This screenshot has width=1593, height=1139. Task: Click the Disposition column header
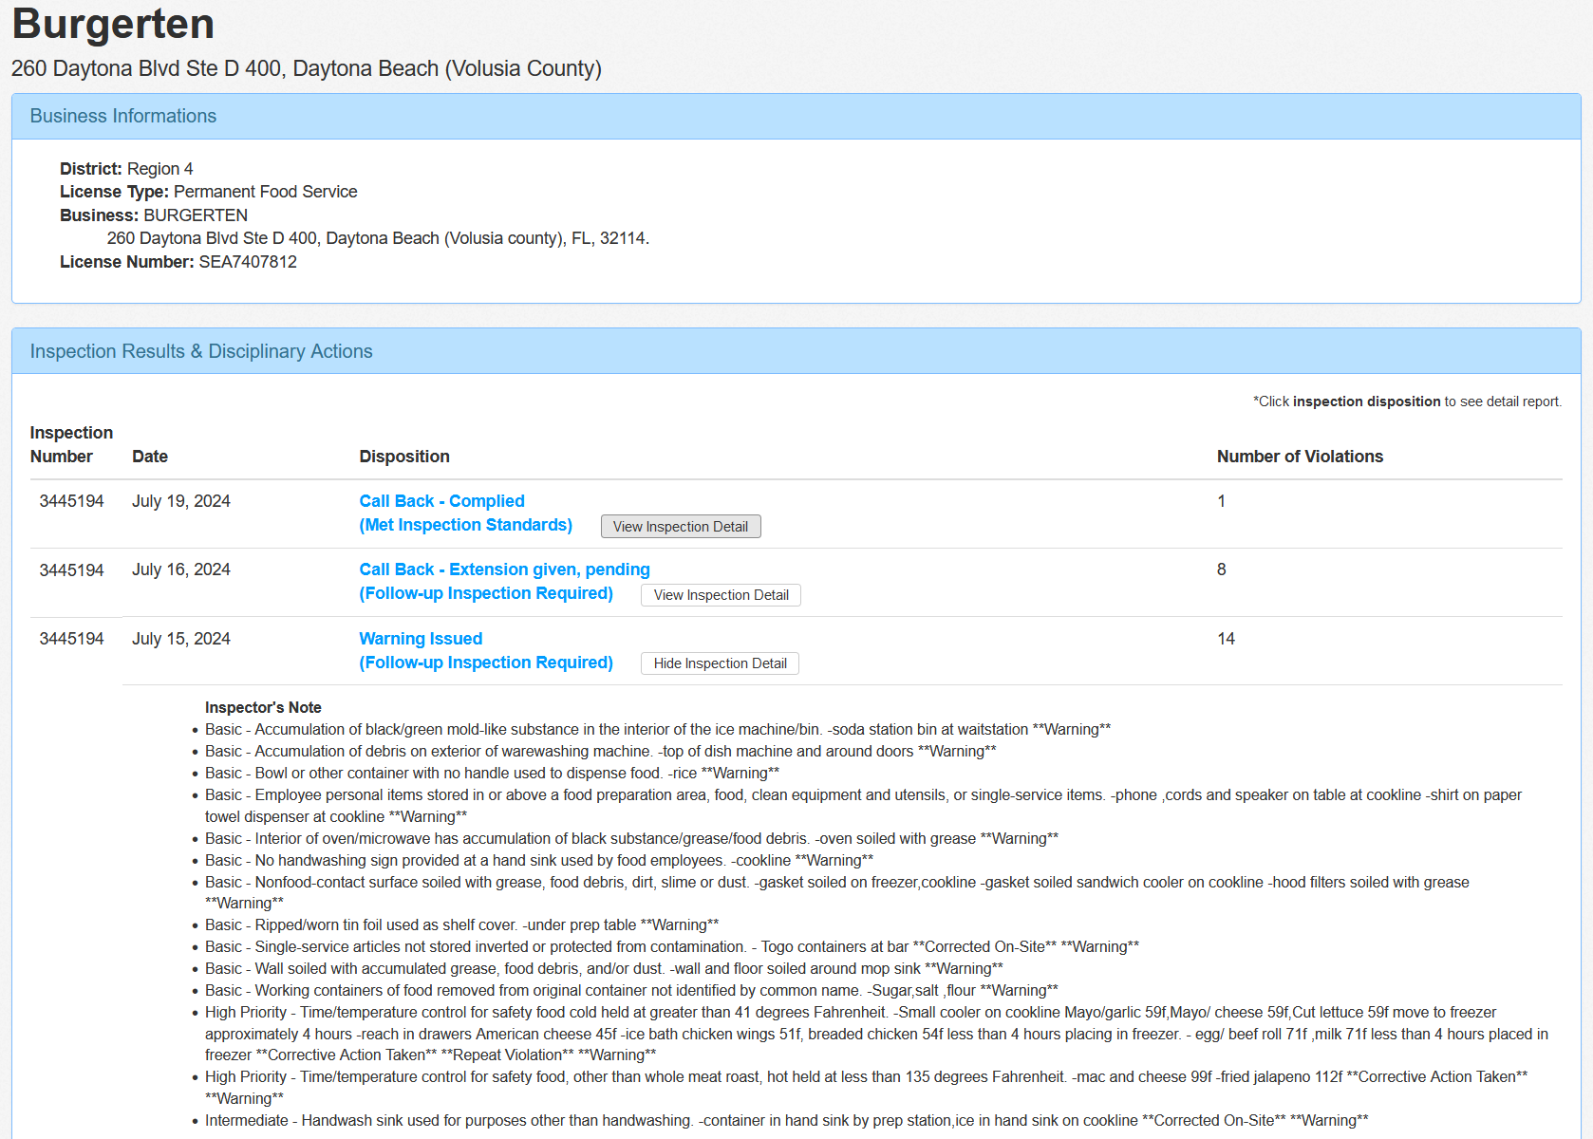pos(404,457)
